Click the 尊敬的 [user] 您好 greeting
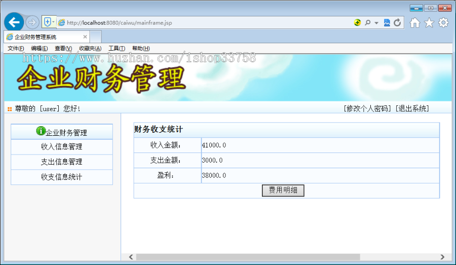Viewport: 456px width, 265px height. [48, 108]
